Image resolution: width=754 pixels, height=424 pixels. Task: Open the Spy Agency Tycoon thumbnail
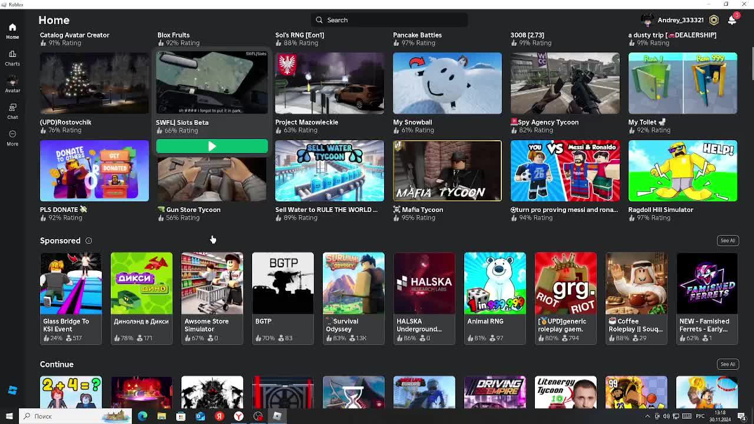coord(565,83)
